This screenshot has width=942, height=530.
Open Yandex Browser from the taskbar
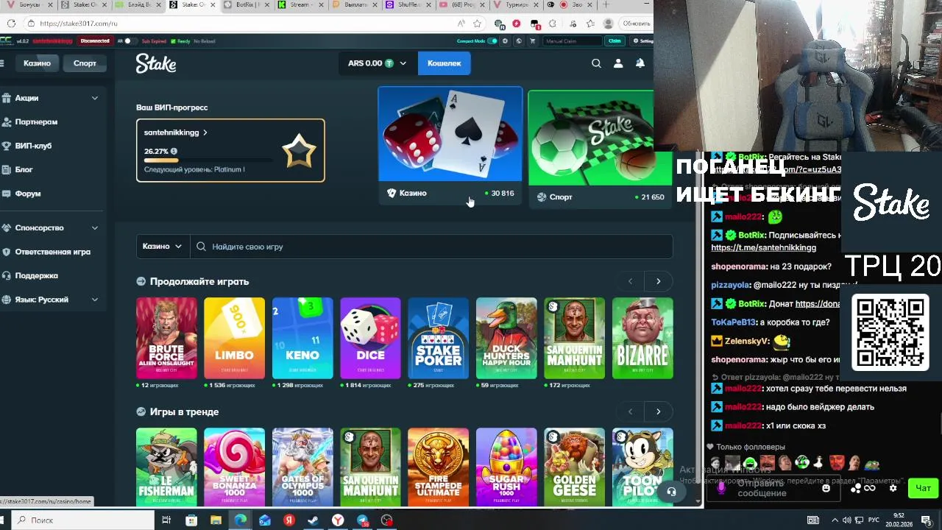pyautogui.click(x=338, y=520)
